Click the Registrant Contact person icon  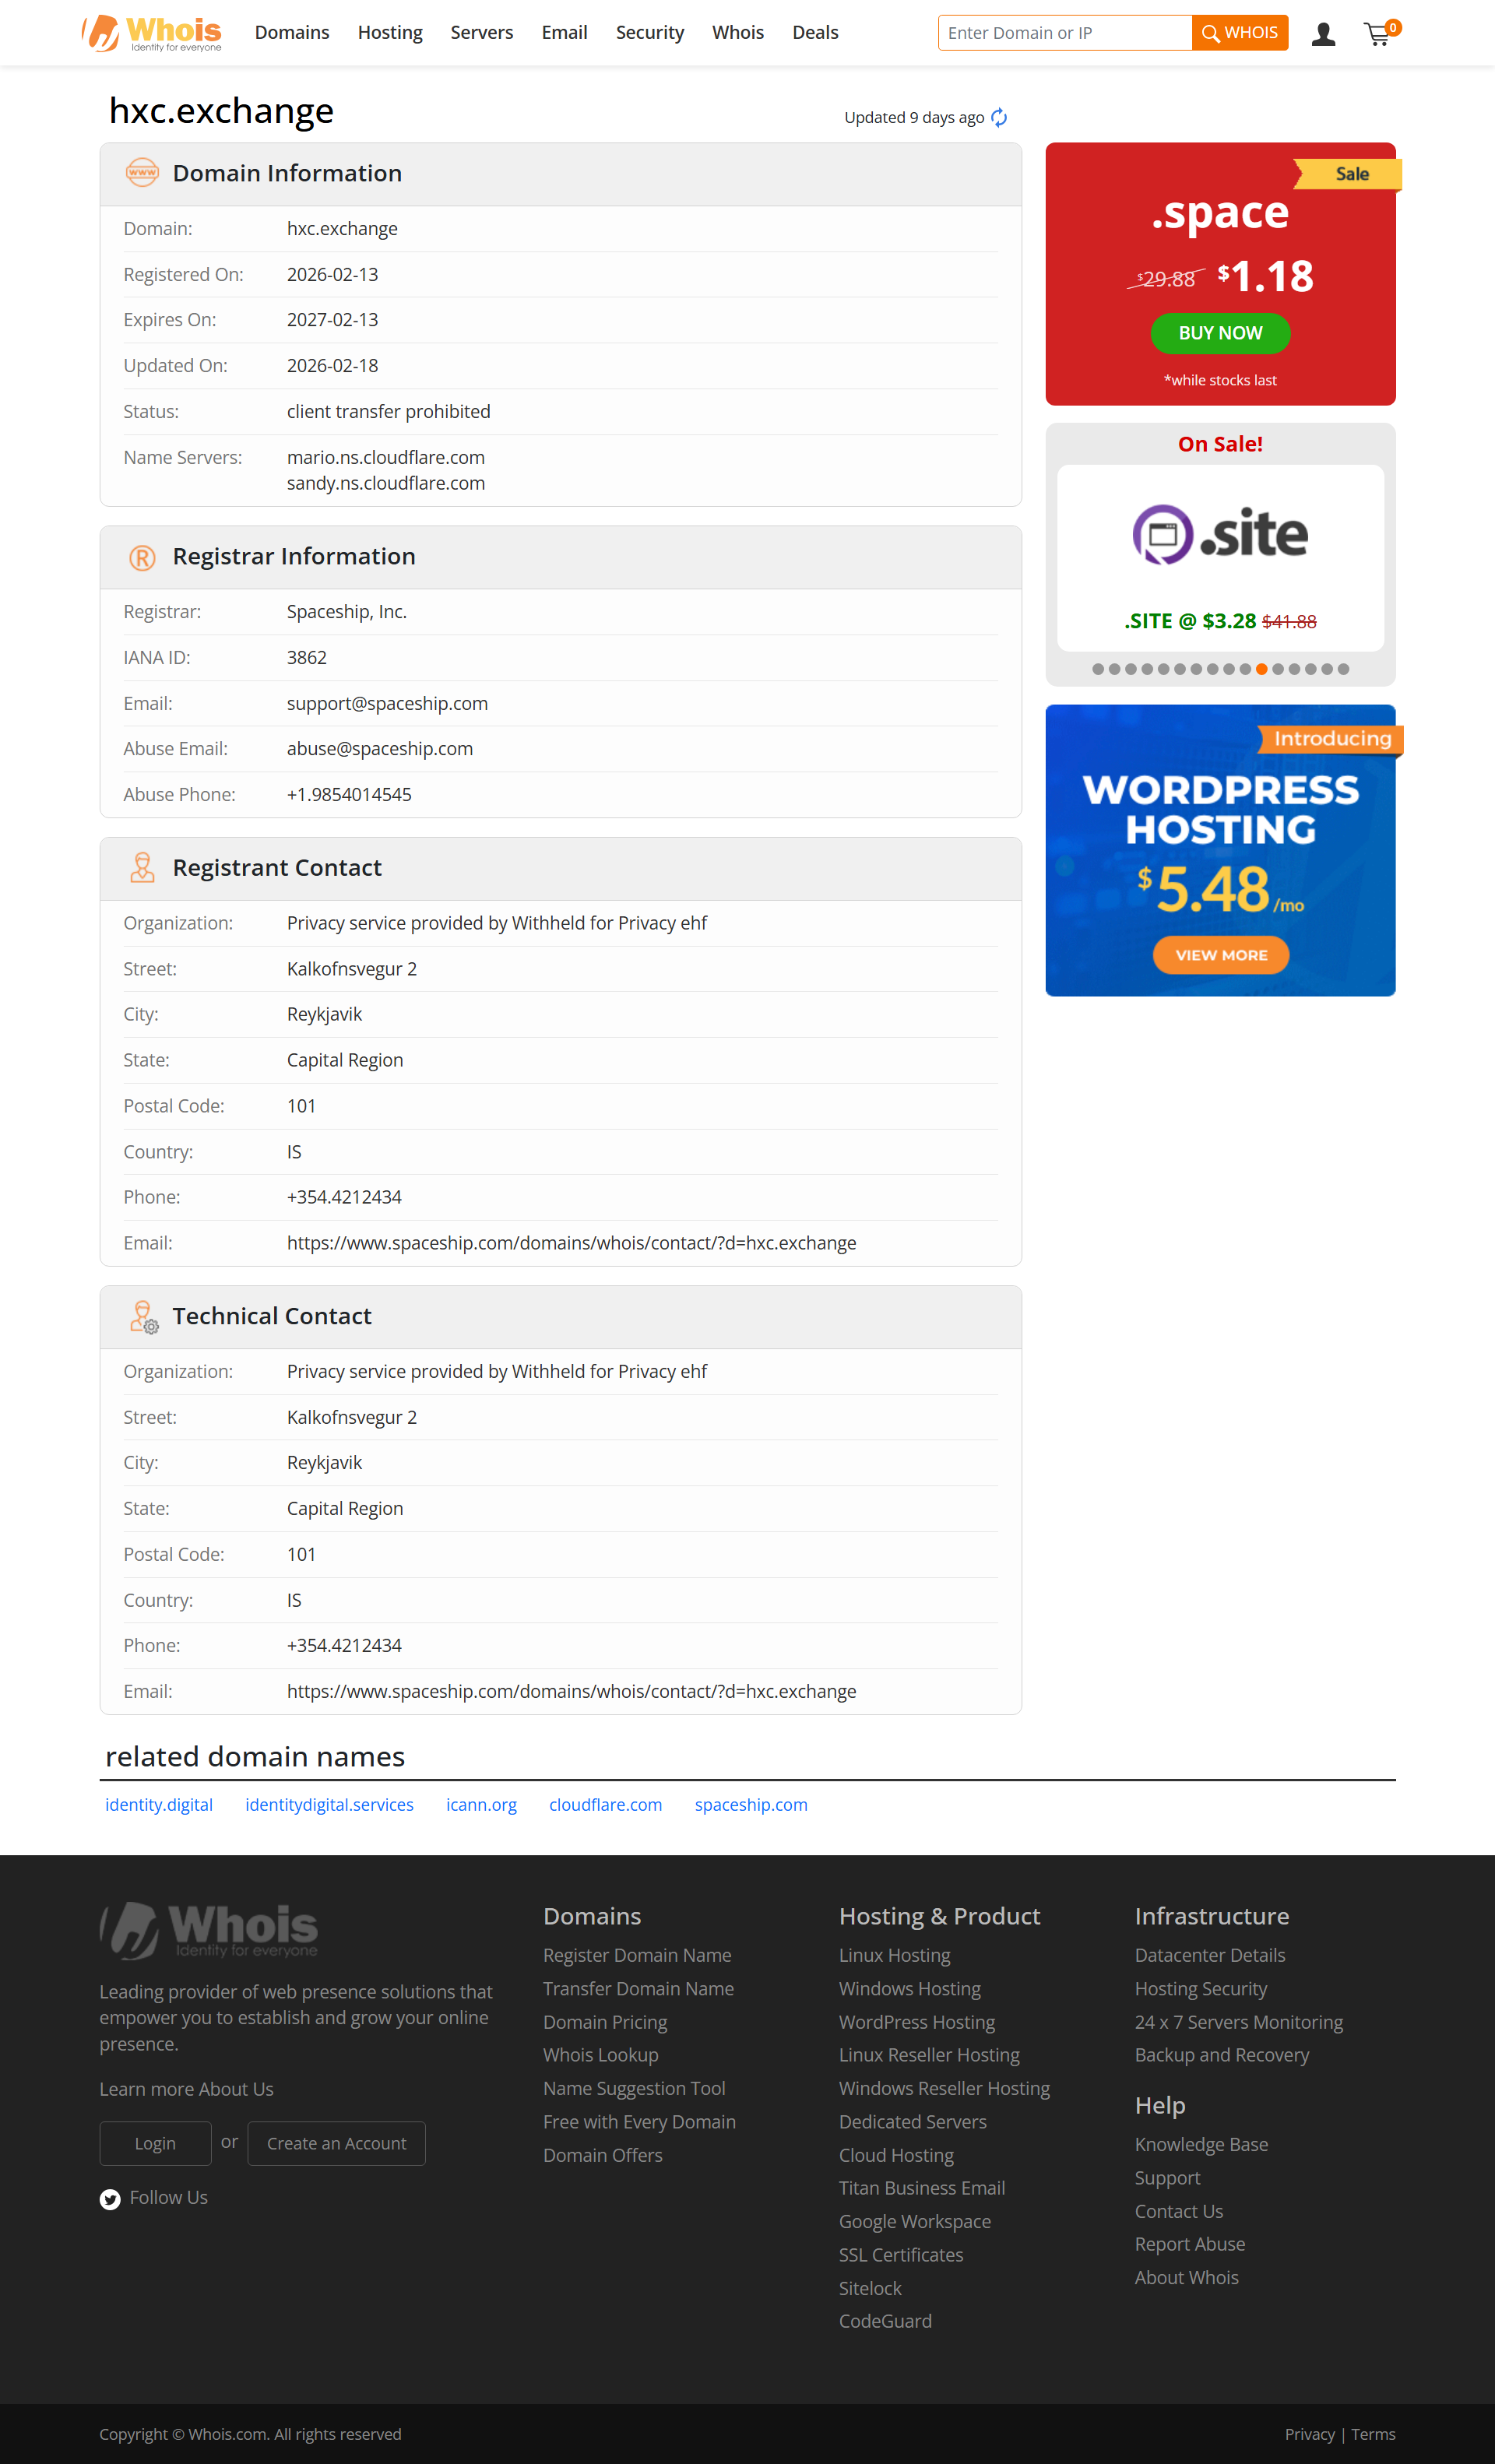[x=142, y=868]
